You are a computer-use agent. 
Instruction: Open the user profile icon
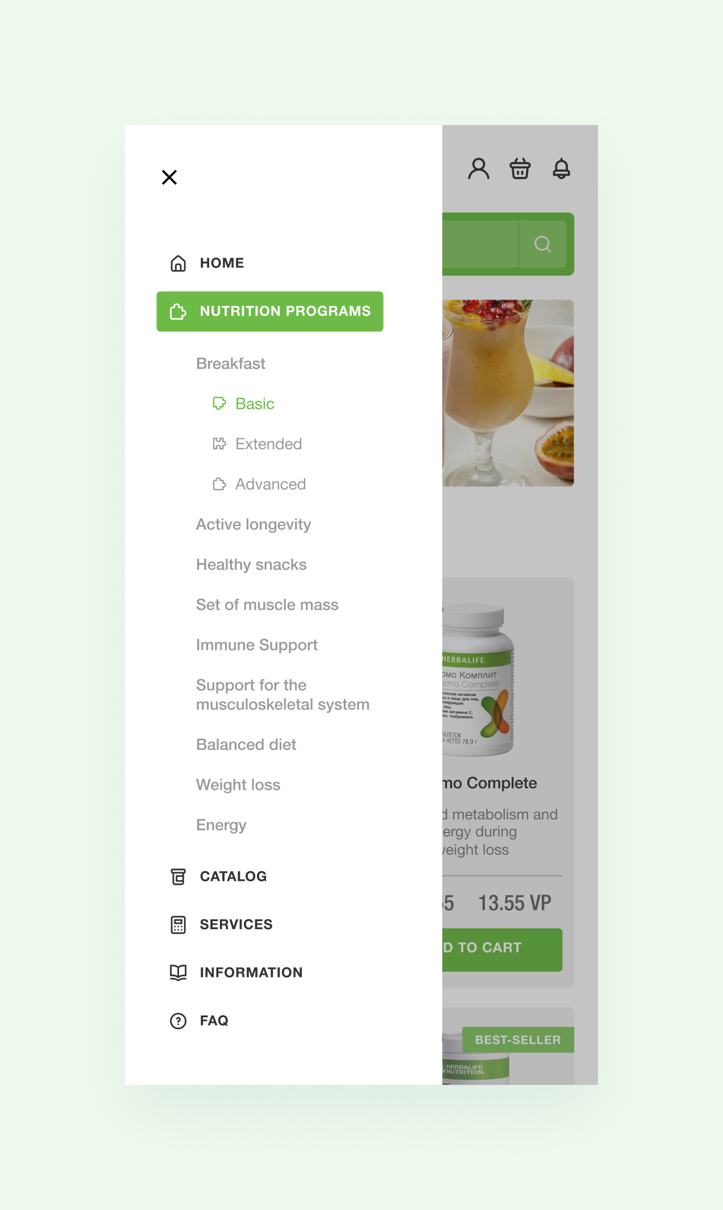point(479,169)
